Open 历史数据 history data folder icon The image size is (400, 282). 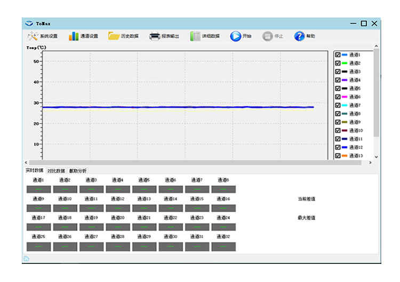(x=114, y=36)
